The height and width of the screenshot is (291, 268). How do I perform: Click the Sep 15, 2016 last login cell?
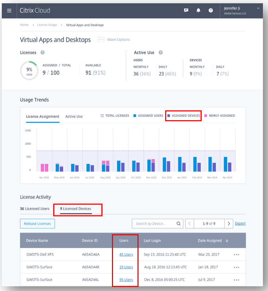(x=165, y=255)
